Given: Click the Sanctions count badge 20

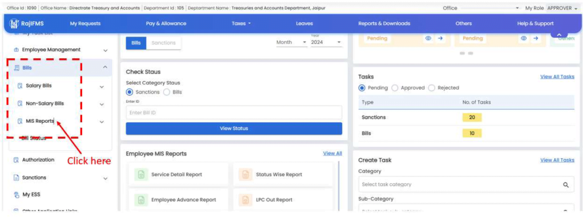Looking at the screenshot, I should (x=472, y=118).
